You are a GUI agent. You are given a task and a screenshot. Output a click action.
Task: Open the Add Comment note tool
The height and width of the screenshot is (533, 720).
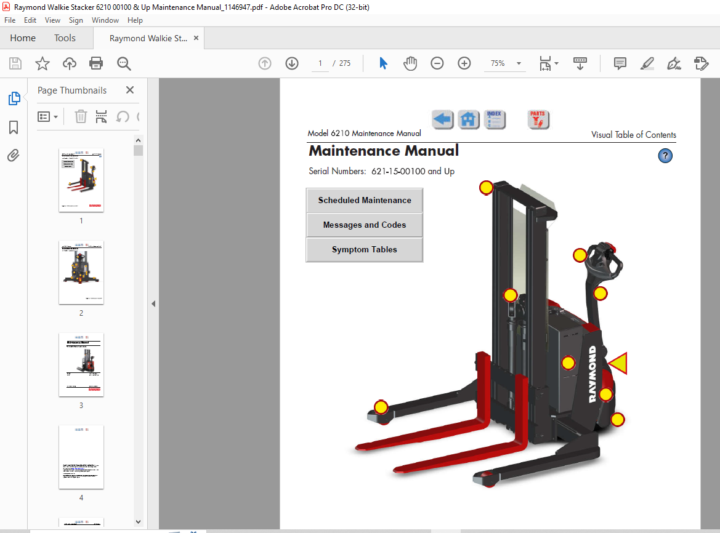(x=620, y=63)
